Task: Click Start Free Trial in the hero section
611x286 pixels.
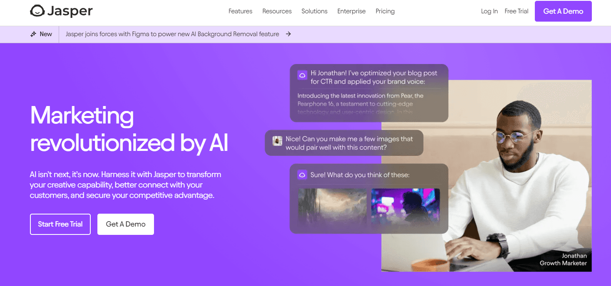Action: (x=60, y=224)
